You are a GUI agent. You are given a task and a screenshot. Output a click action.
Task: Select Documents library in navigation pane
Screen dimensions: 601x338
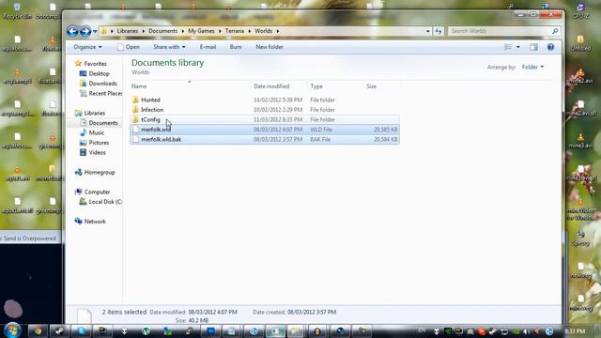pyautogui.click(x=103, y=123)
